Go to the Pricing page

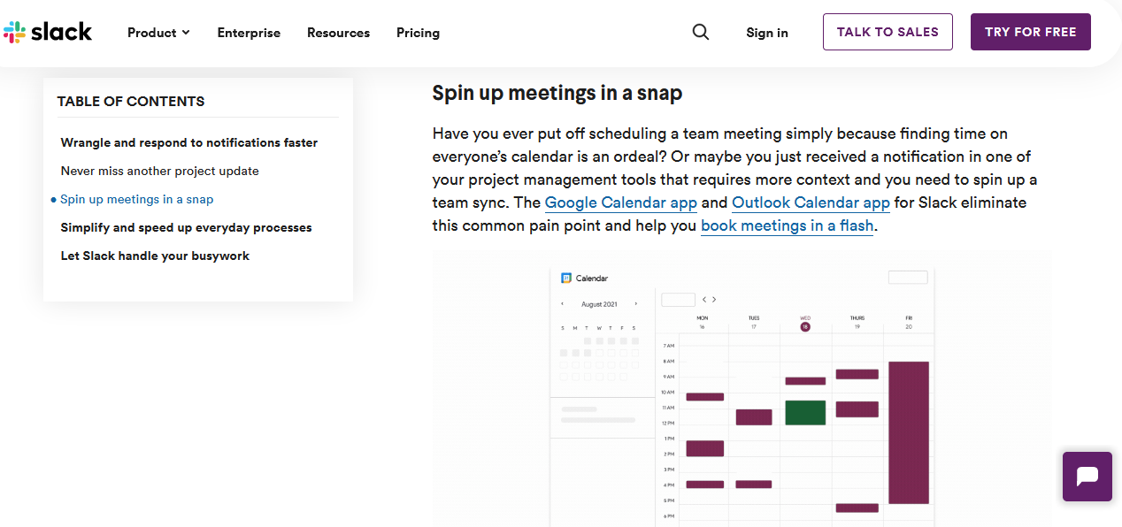[418, 33]
